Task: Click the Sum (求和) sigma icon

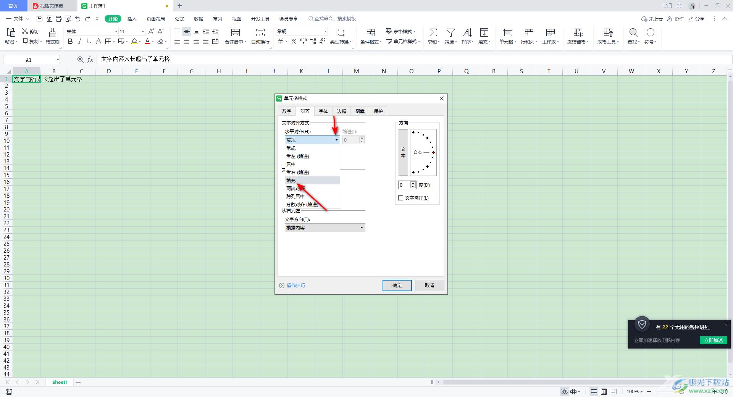Action: pos(433,32)
